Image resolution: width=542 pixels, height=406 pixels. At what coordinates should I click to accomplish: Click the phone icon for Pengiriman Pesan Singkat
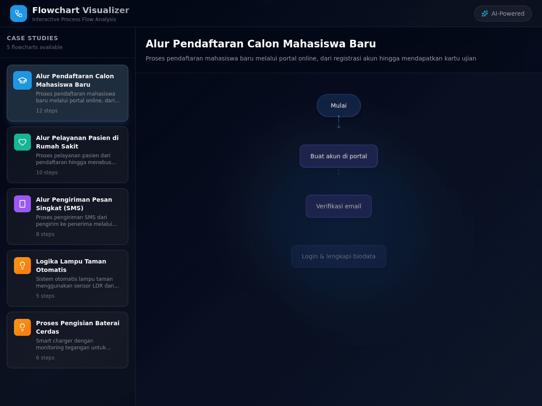point(22,204)
